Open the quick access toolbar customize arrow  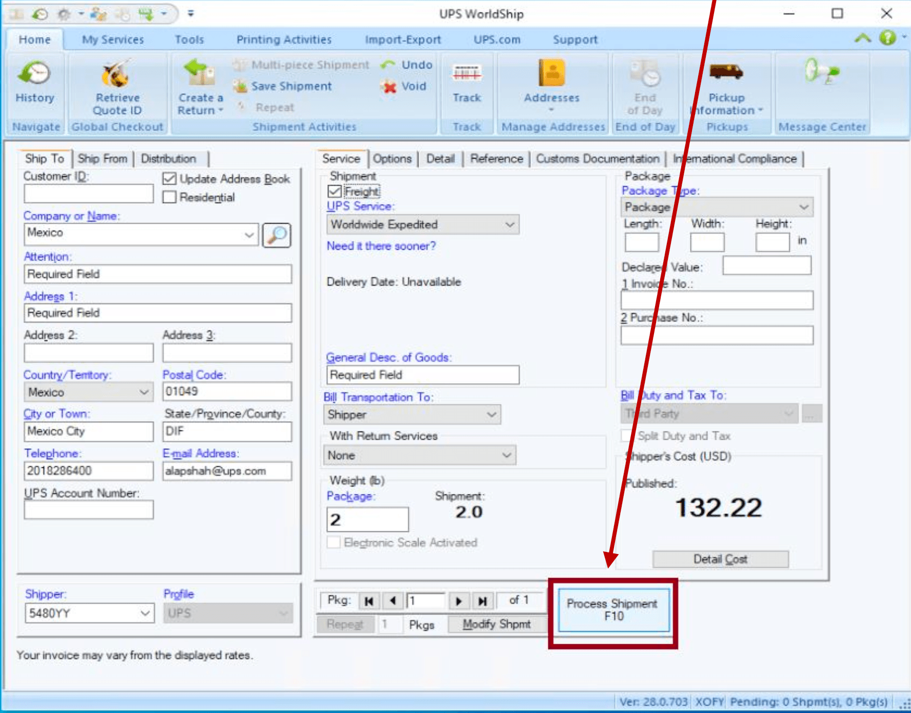coord(190,13)
